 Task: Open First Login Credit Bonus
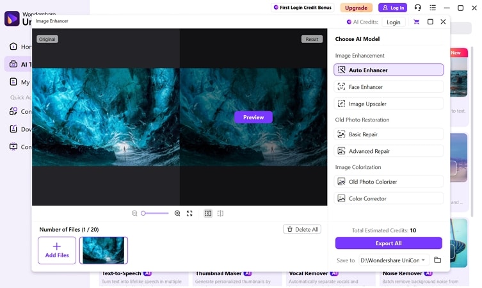303,8
